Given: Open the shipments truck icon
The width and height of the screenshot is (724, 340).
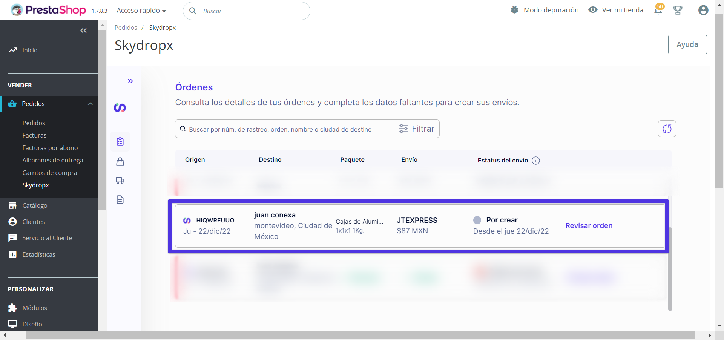Looking at the screenshot, I should 120,181.
